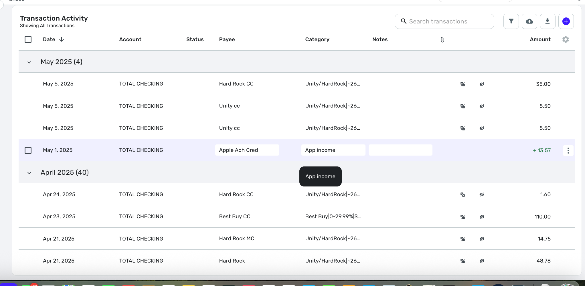Image resolution: width=585 pixels, height=286 pixels.
Task: Click the Category column header
Action: pos(317,39)
